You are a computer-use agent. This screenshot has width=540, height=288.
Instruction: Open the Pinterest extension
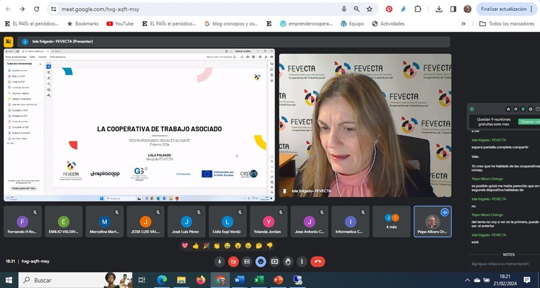pyautogui.click(x=389, y=9)
